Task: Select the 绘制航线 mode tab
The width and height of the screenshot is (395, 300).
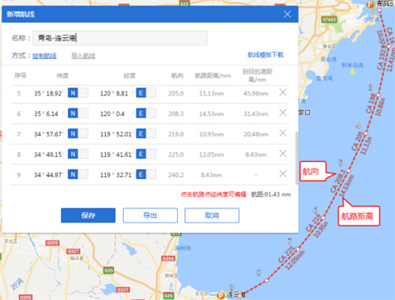Action: click(x=44, y=56)
